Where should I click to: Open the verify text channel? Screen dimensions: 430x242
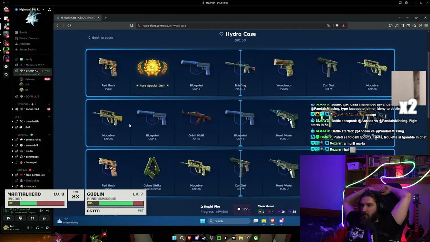32,59
